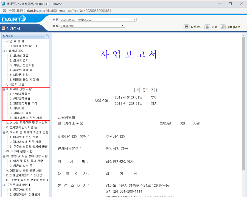
Task: Select 1. 이사회에 관한 사항
Action: tap(24, 137)
